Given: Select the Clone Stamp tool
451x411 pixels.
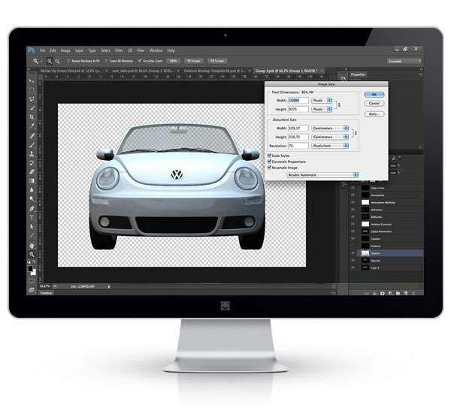Looking at the screenshot, I should tap(32, 154).
